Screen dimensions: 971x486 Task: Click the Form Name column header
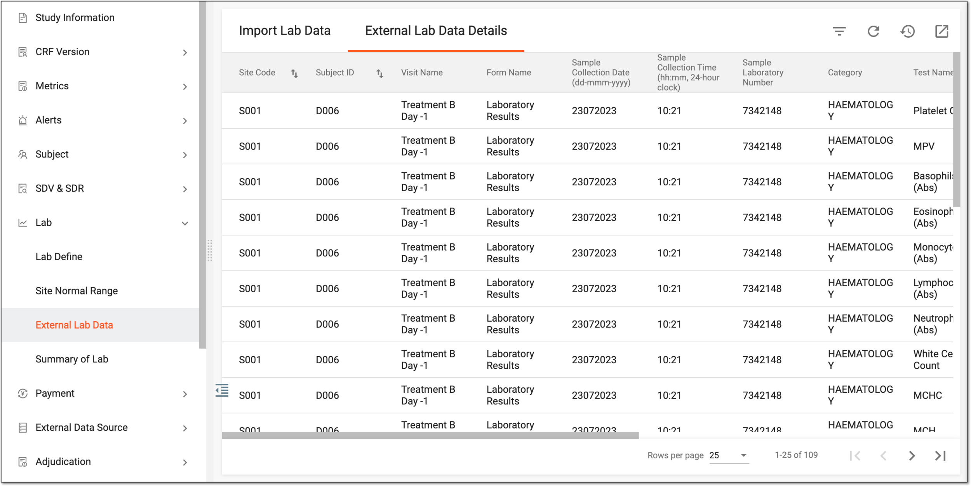click(509, 73)
